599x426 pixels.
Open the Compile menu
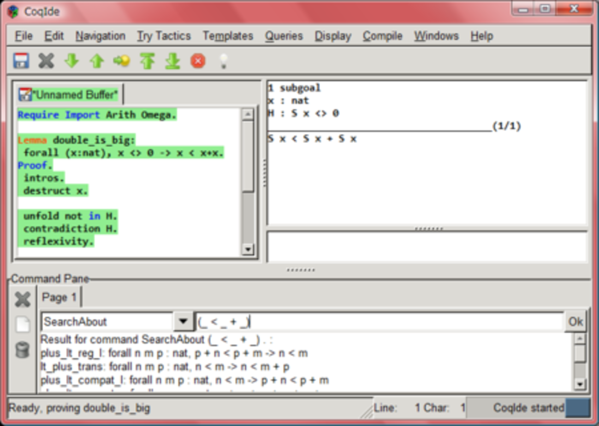click(383, 36)
